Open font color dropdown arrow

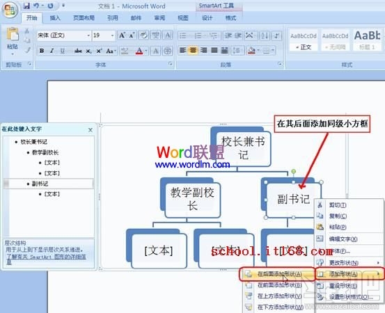pos(146,51)
